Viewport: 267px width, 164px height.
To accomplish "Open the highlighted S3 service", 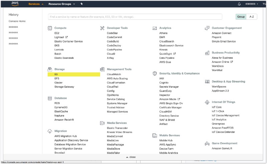I will pyautogui.click(x=74, y=74).
